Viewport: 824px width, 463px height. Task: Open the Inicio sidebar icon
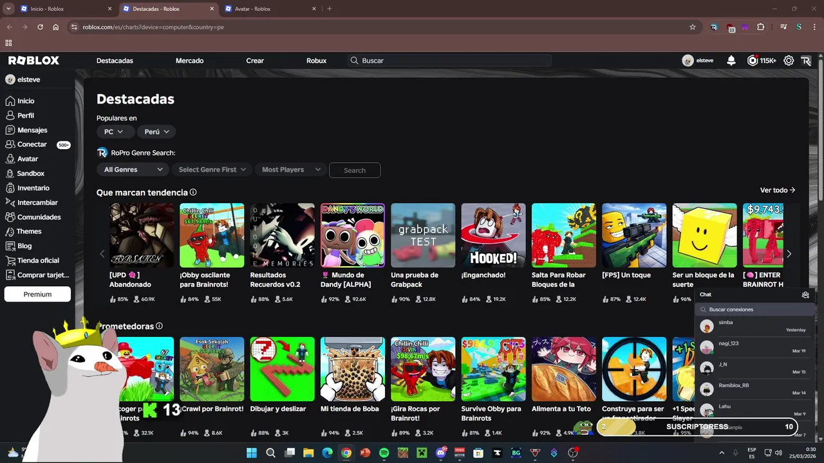tap(10, 101)
